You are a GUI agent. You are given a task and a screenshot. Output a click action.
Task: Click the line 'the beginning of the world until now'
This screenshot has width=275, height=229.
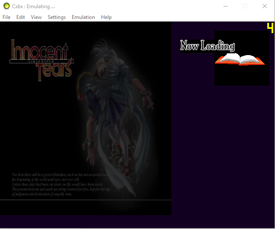[46, 179]
